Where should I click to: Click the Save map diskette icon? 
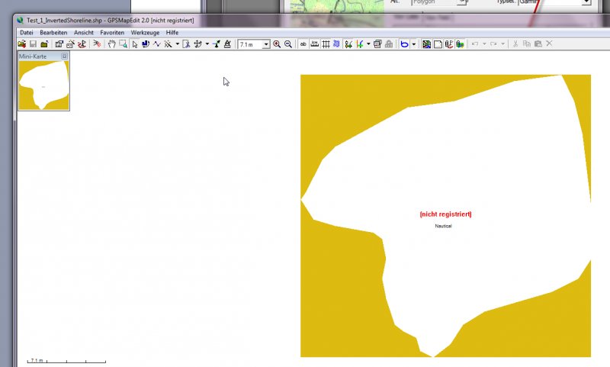tap(33, 44)
